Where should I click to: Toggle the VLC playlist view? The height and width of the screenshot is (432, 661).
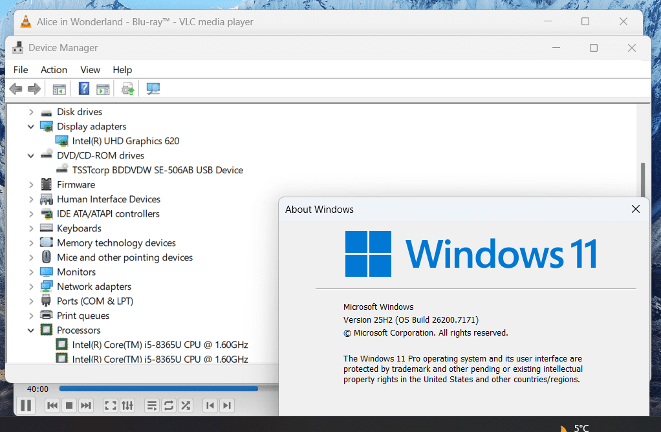(152, 405)
